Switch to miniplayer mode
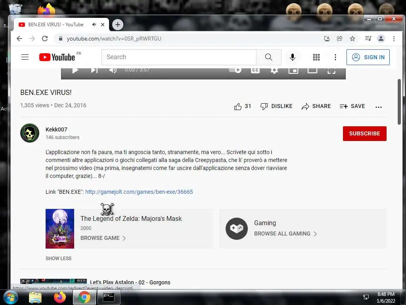This screenshot has width=406, height=305. 293,71
